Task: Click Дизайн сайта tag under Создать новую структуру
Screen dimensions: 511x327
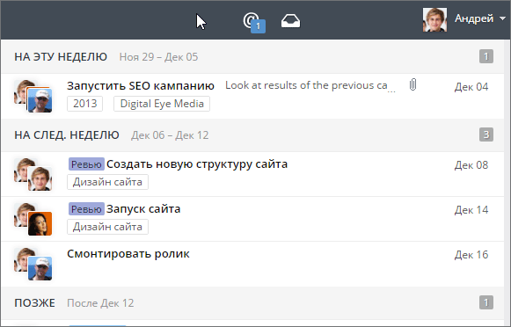Action: pos(107,182)
